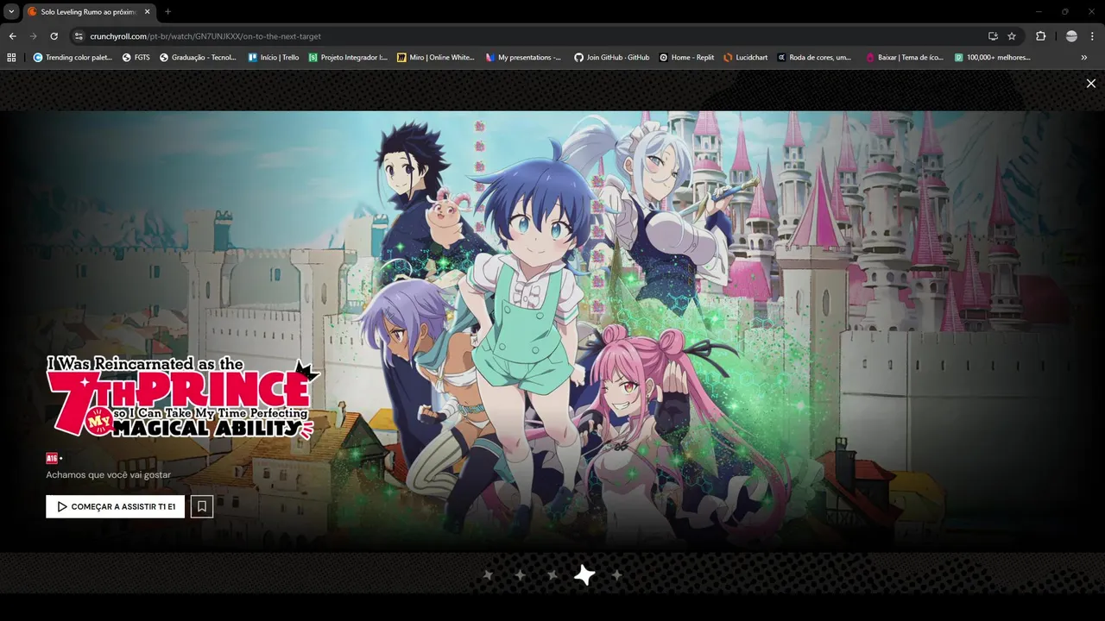Select the highlighted fourth star carousel indicator
1105x621 pixels.
click(584, 575)
